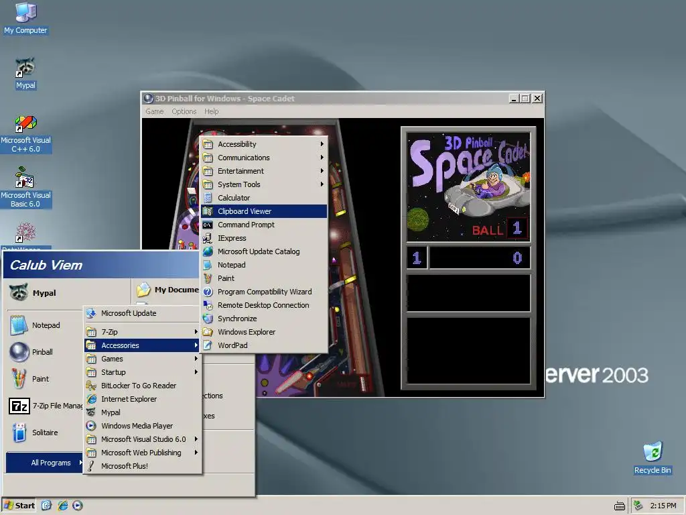Start IExpress from Accessories list
This screenshot has width=686, height=515.
click(264, 238)
